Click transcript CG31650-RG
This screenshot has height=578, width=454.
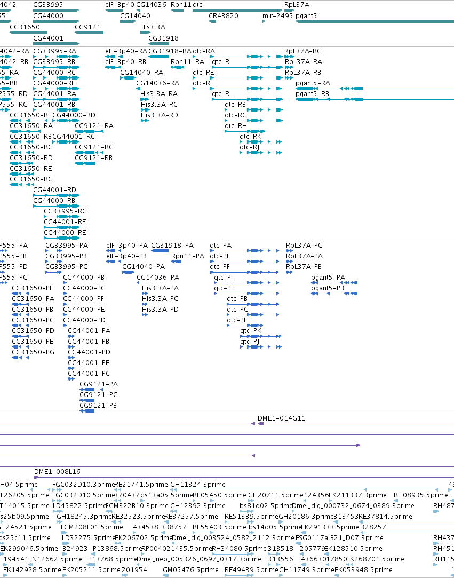(31, 179)
